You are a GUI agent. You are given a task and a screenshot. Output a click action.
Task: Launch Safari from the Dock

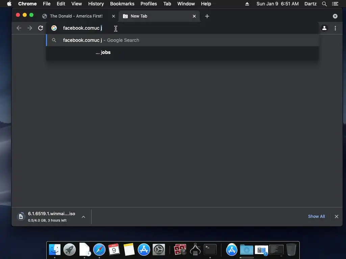tap(99, 250)
